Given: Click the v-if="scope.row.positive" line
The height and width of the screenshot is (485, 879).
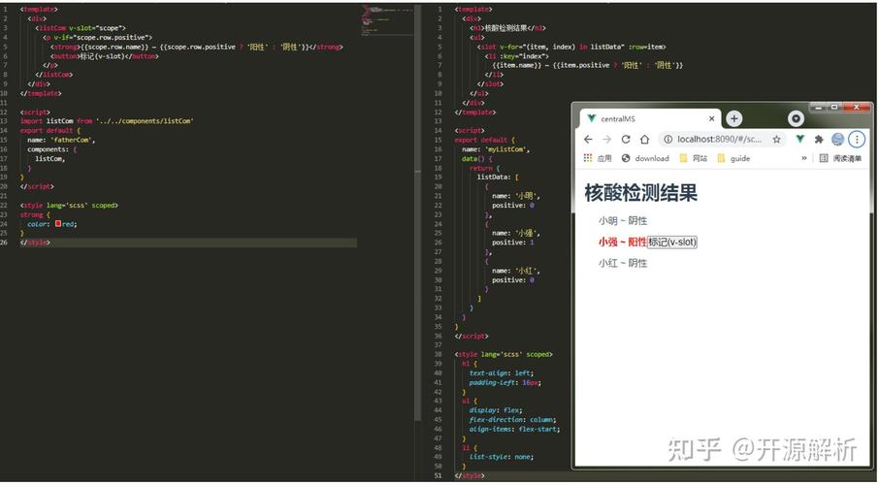Looking at the screenshot, I should pos(98,37).
